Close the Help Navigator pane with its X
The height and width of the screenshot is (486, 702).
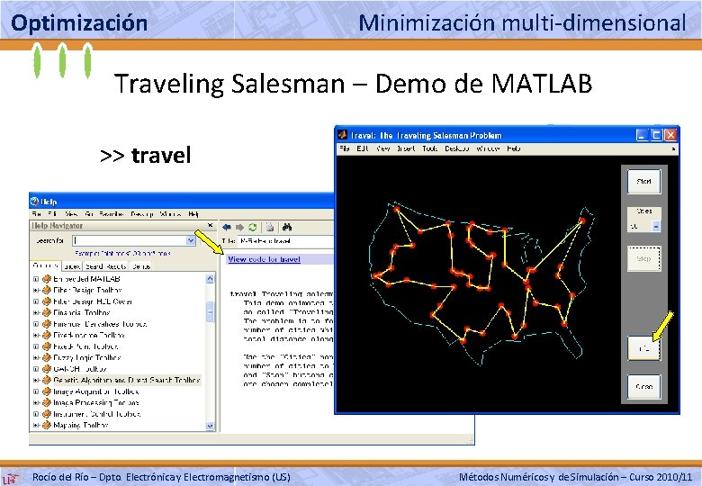(210, 225)
